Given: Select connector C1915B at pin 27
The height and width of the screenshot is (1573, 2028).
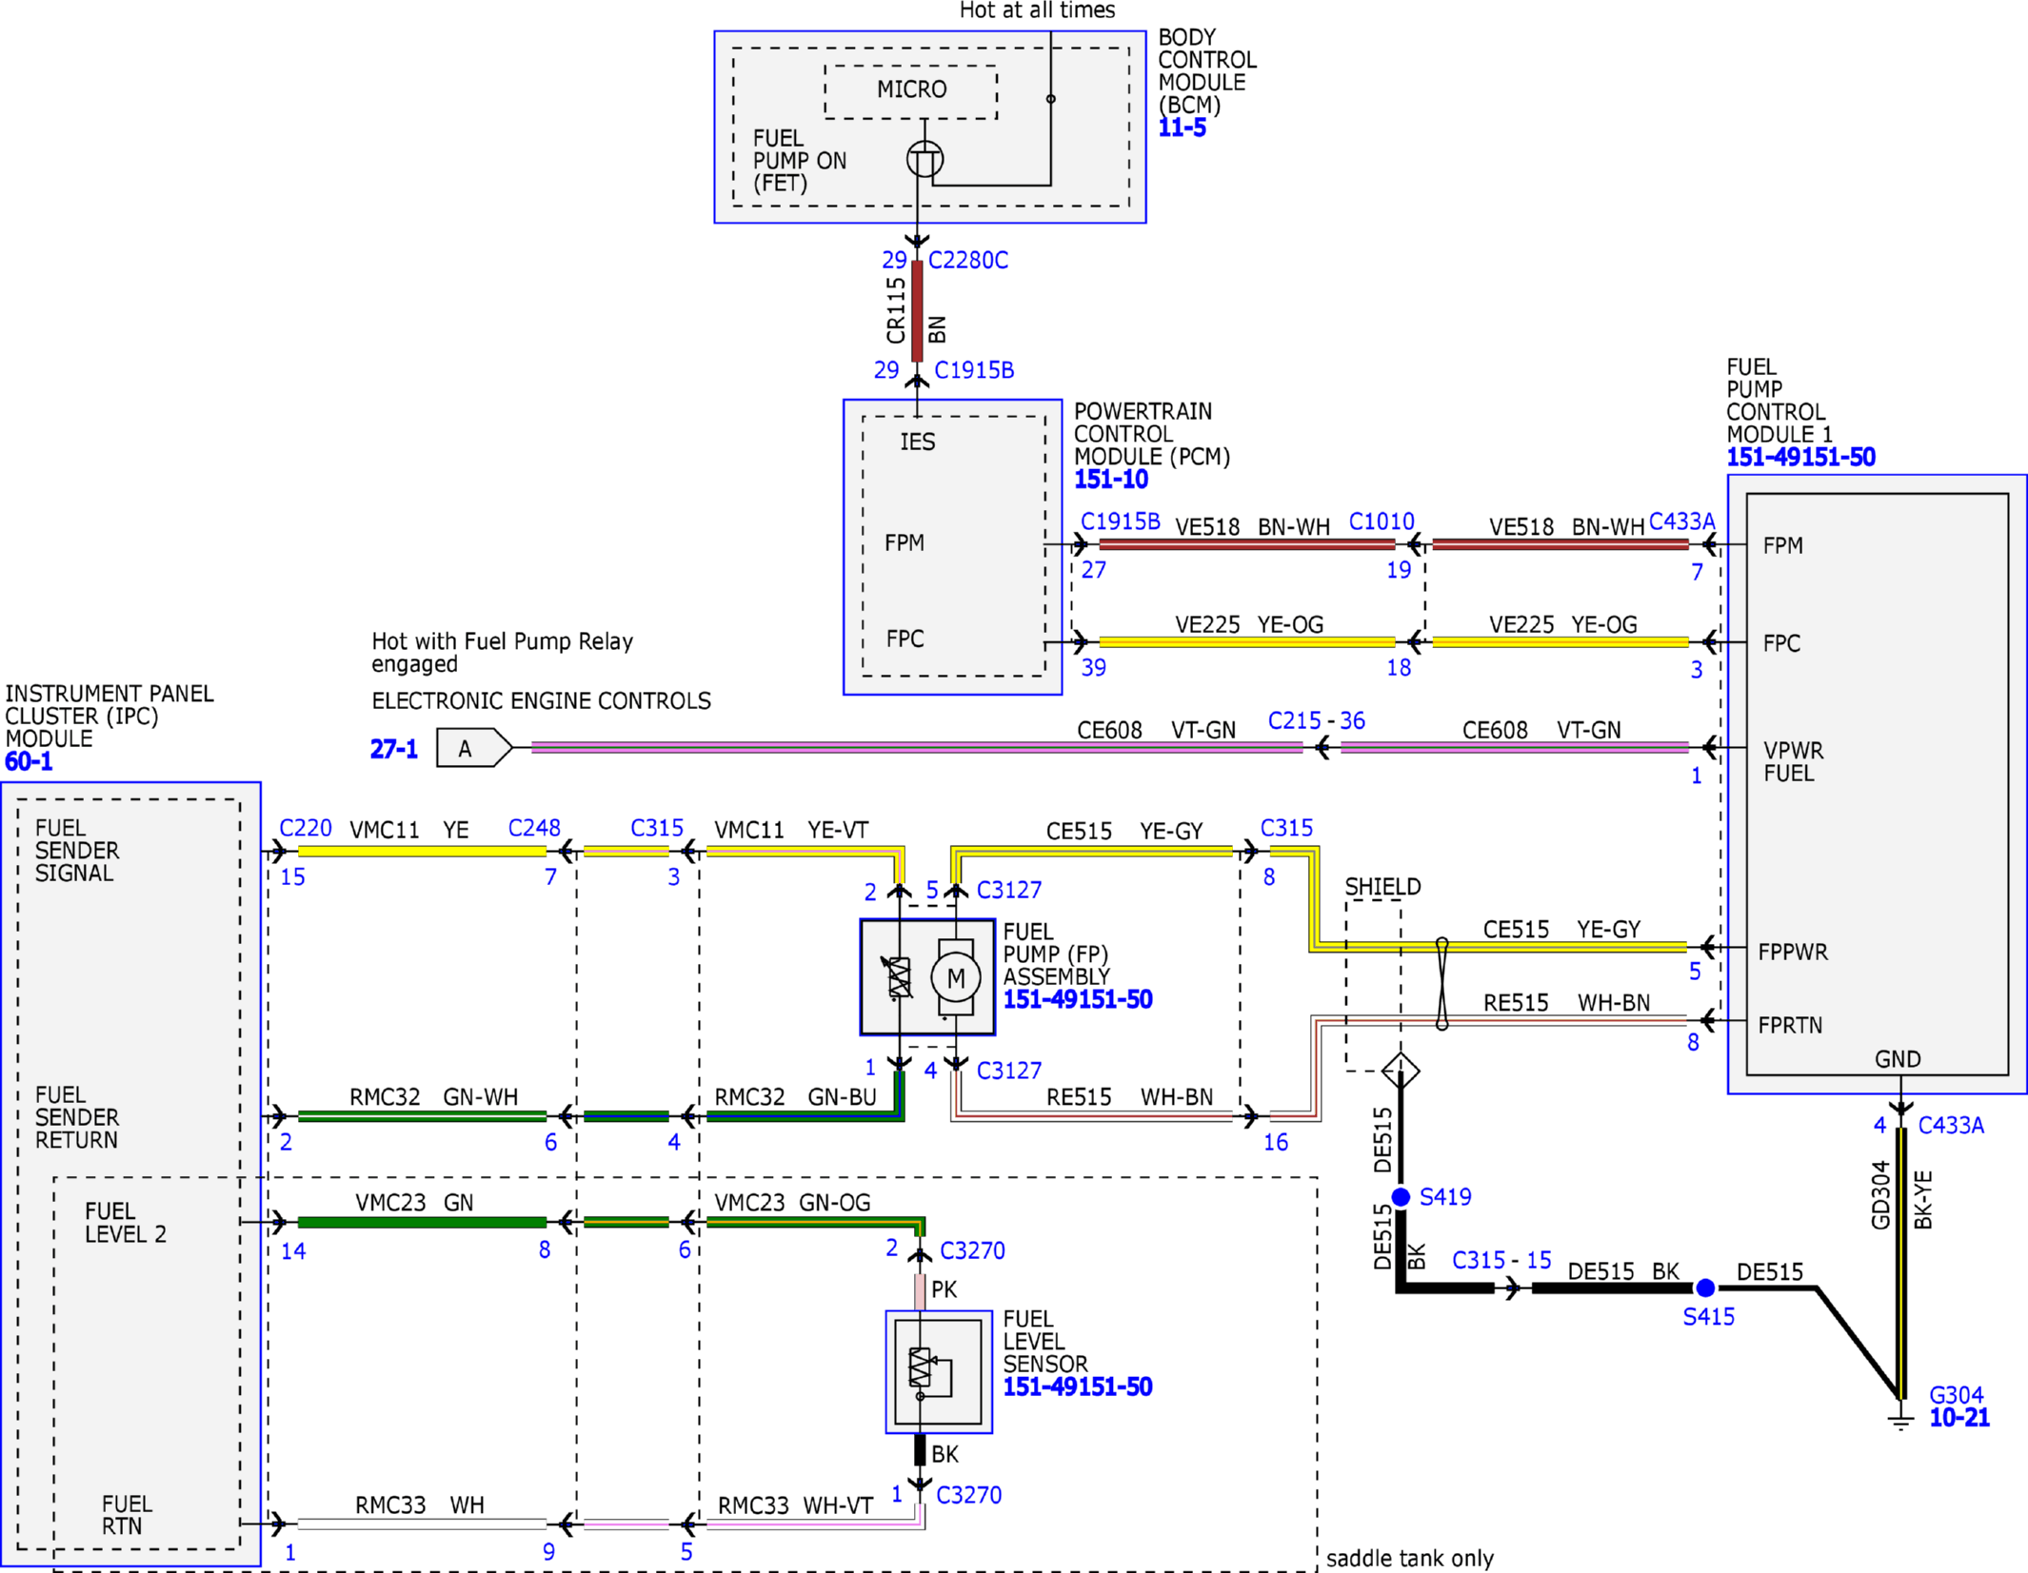Looking at the screenshot, I should (x=1121, y=521).
